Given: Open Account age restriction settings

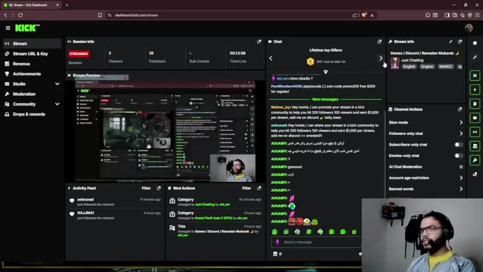Looking at the screenshot, I should point(426,178).
